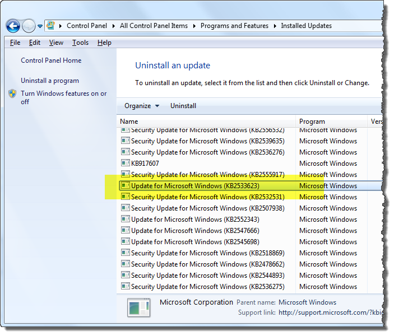Click the update icon for KB2518869

click(126, 253)
